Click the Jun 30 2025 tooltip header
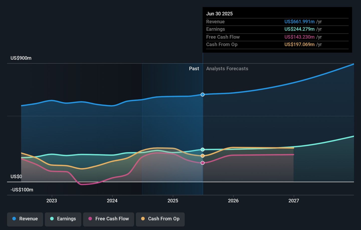361x230 pixels. click(219, 14)
